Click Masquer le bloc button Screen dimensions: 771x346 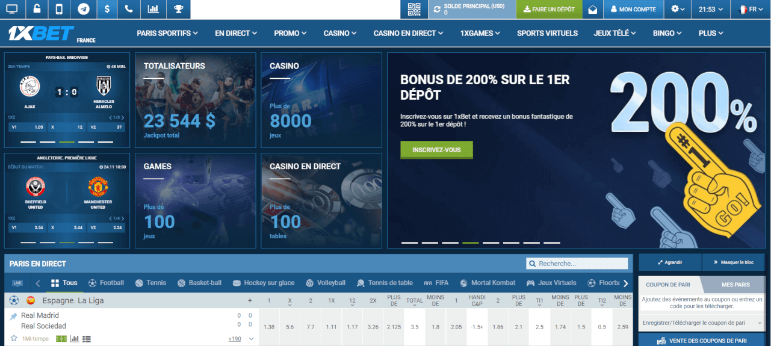[x=732, y=262]
